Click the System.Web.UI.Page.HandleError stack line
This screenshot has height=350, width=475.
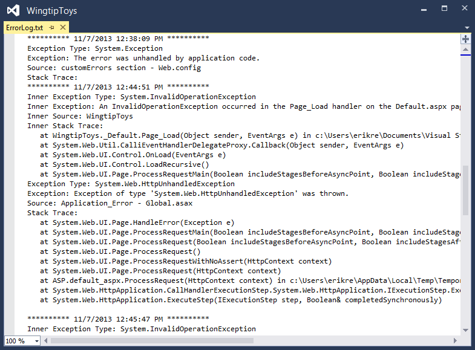[137, 222]
